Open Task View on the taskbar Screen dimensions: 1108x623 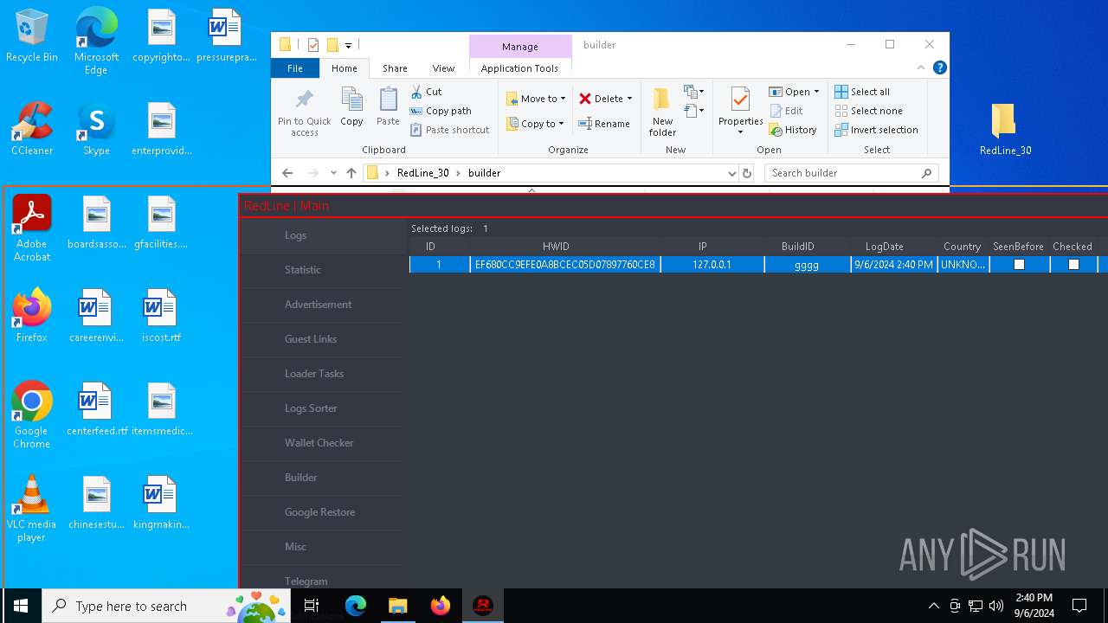312,606
